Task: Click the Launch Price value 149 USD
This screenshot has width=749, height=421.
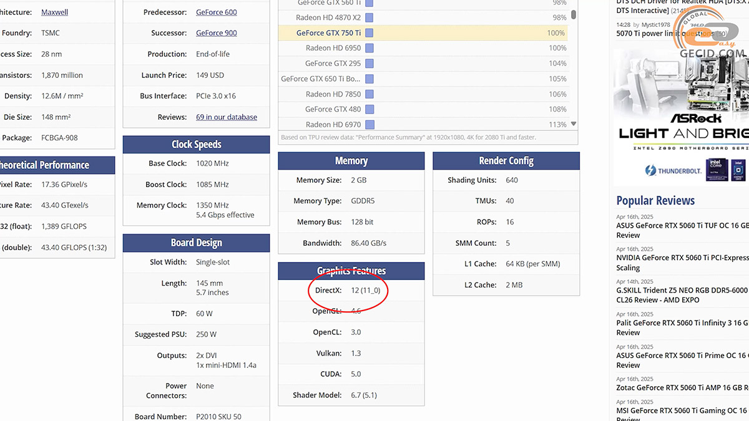Action: (x=210, y=75)
